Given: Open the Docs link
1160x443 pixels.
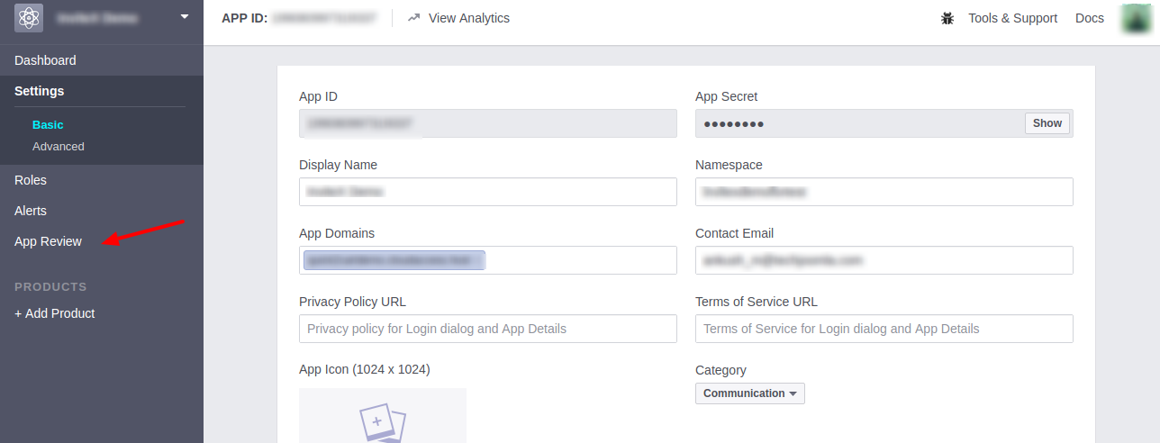Looking at the screenshot, I should 1089,18.
